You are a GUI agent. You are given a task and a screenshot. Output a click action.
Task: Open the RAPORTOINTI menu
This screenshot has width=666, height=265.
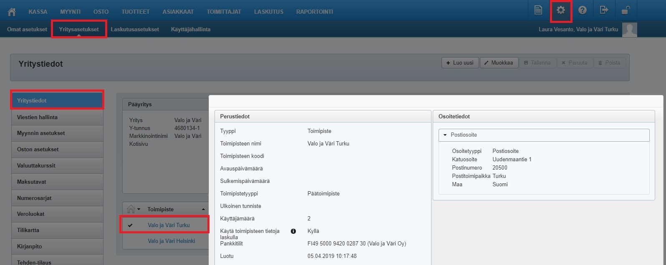point(314,12)
